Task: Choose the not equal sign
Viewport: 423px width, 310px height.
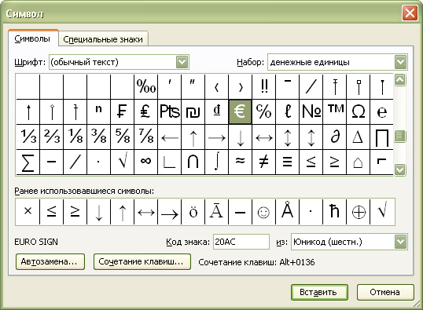Action: [264, 162]
